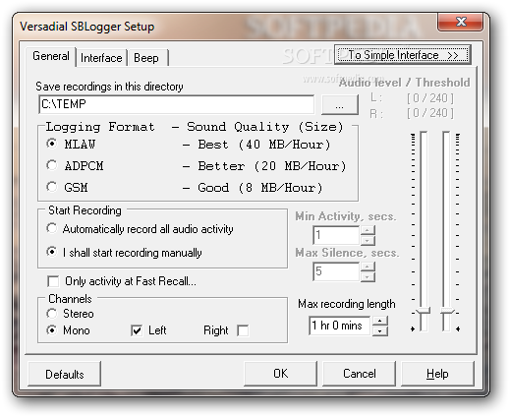510x417 pixels.
Task: Open the Beep tab
Action: 146,58
